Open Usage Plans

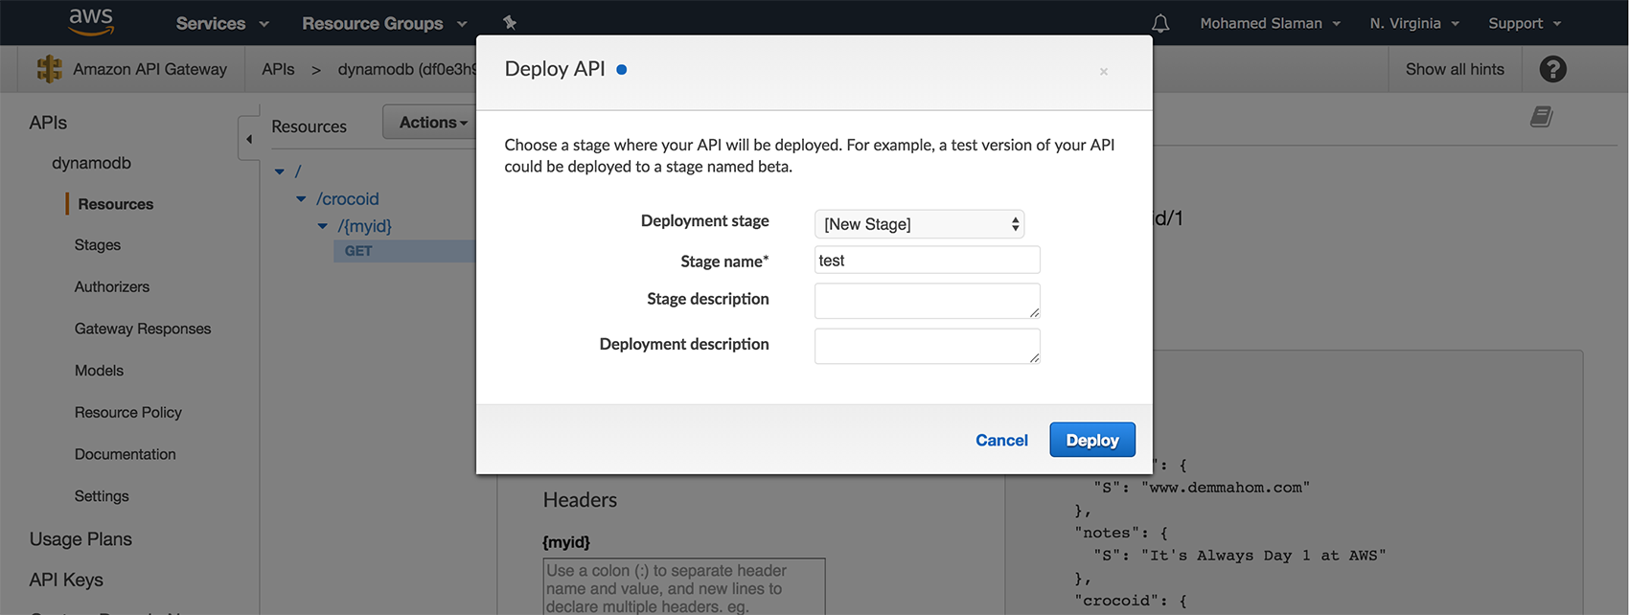coord(80,539)
